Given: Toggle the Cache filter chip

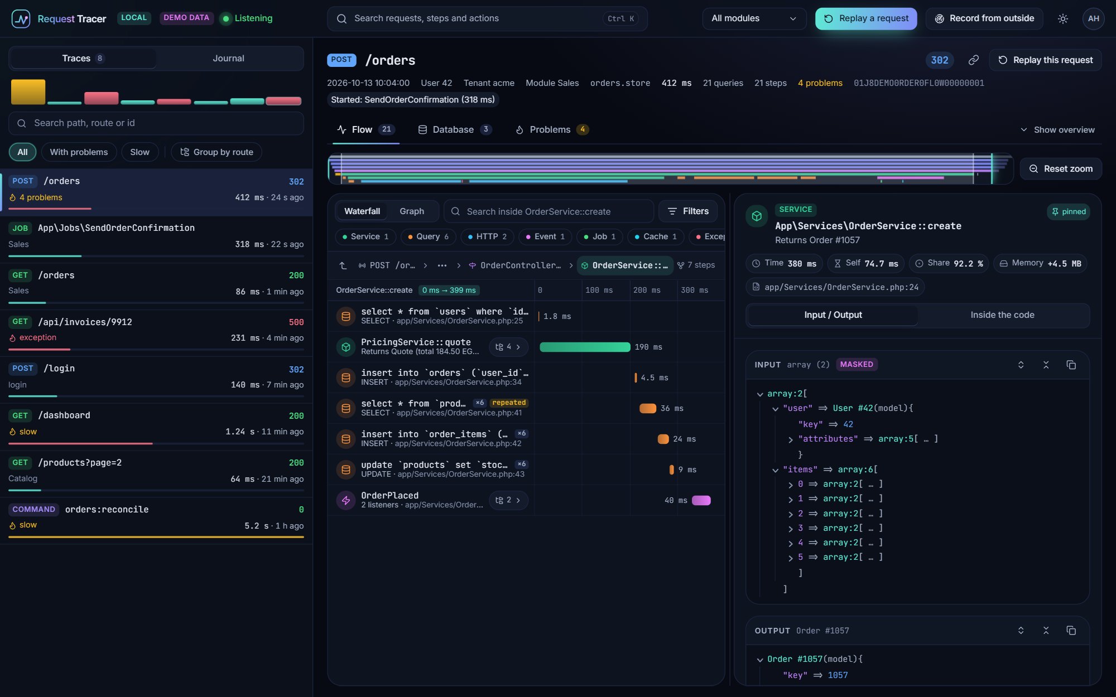Looking at the screenshot, I should pos(656,236).
